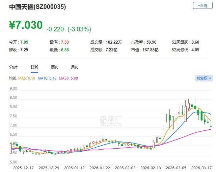Toggle the MA30 moving average line
Viewport: 216px width, 172px height.
coord(69,79)
